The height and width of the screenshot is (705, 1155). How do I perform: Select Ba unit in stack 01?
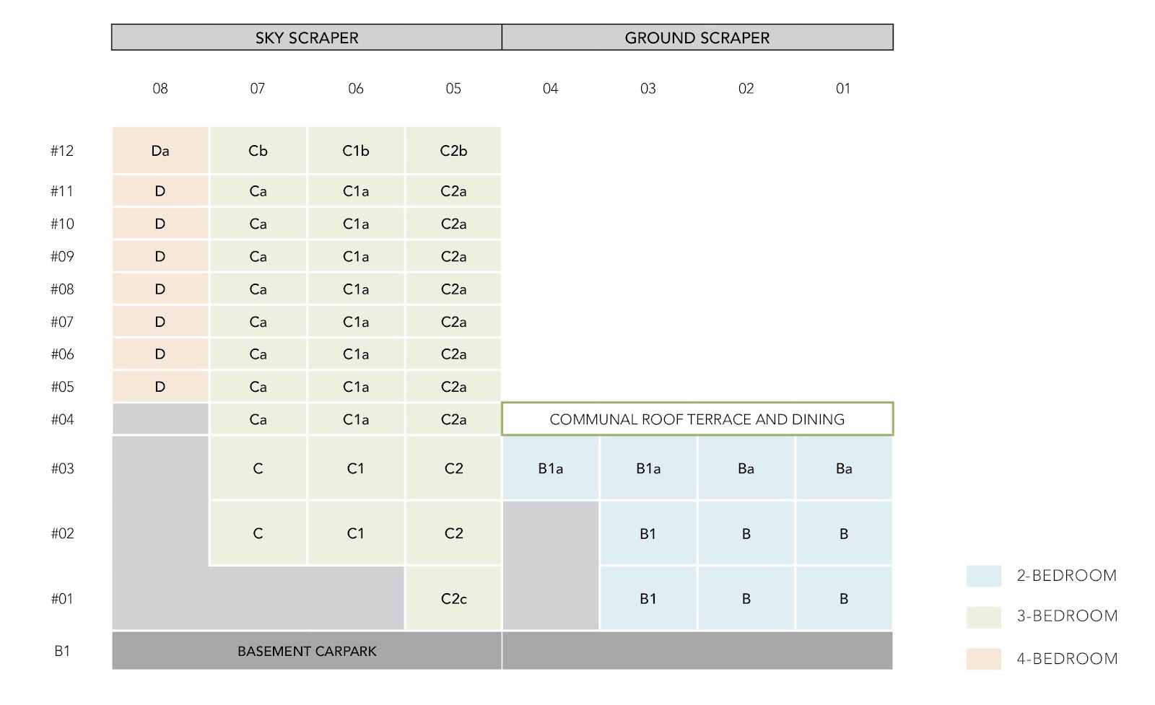coord(844,468)
